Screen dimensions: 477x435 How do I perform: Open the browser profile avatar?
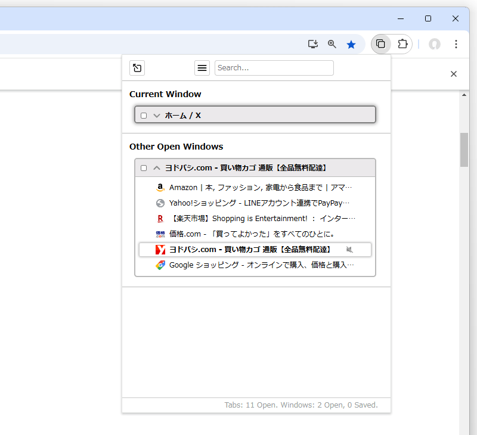(x=435, y=44)
